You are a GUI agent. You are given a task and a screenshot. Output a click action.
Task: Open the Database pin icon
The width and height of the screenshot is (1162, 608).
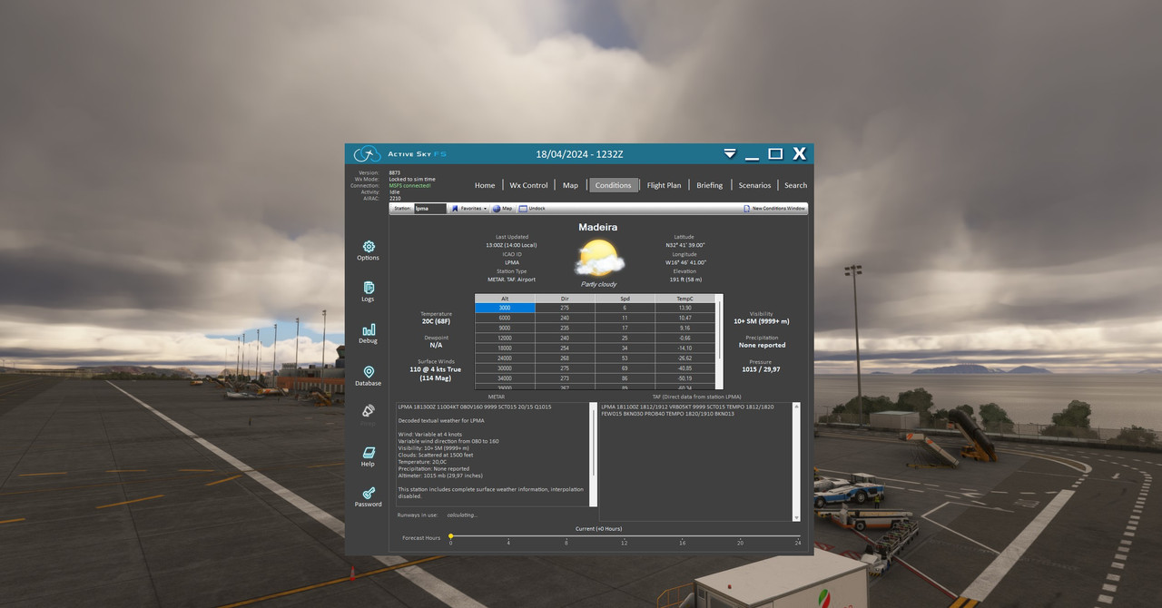click(369, 372)
